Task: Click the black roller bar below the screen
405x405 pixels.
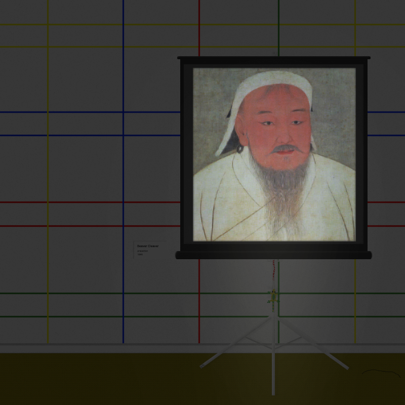Action: click(x=273, y=255)
